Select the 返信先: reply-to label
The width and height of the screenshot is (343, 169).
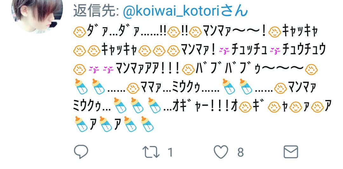[x=96, y=11]
